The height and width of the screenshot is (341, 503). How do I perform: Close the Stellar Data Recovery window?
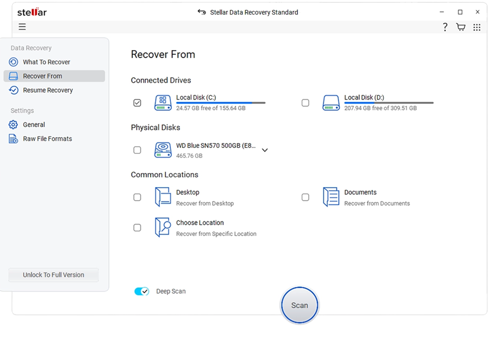[x=477, y=12]
